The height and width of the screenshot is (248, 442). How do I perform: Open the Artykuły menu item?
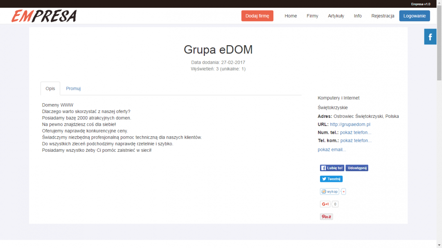point(336,16)
